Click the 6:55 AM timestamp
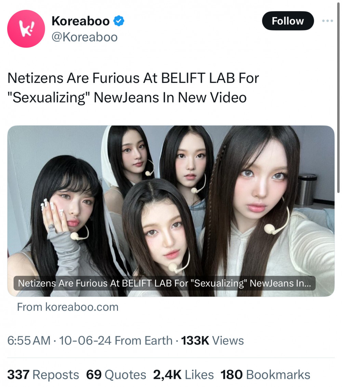 [29, 340]
